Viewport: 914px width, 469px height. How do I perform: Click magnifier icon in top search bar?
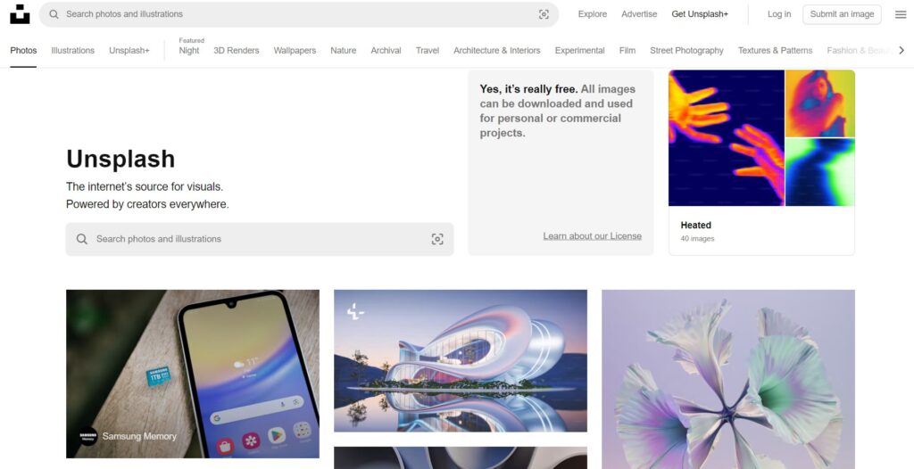[x=54, y=14]
